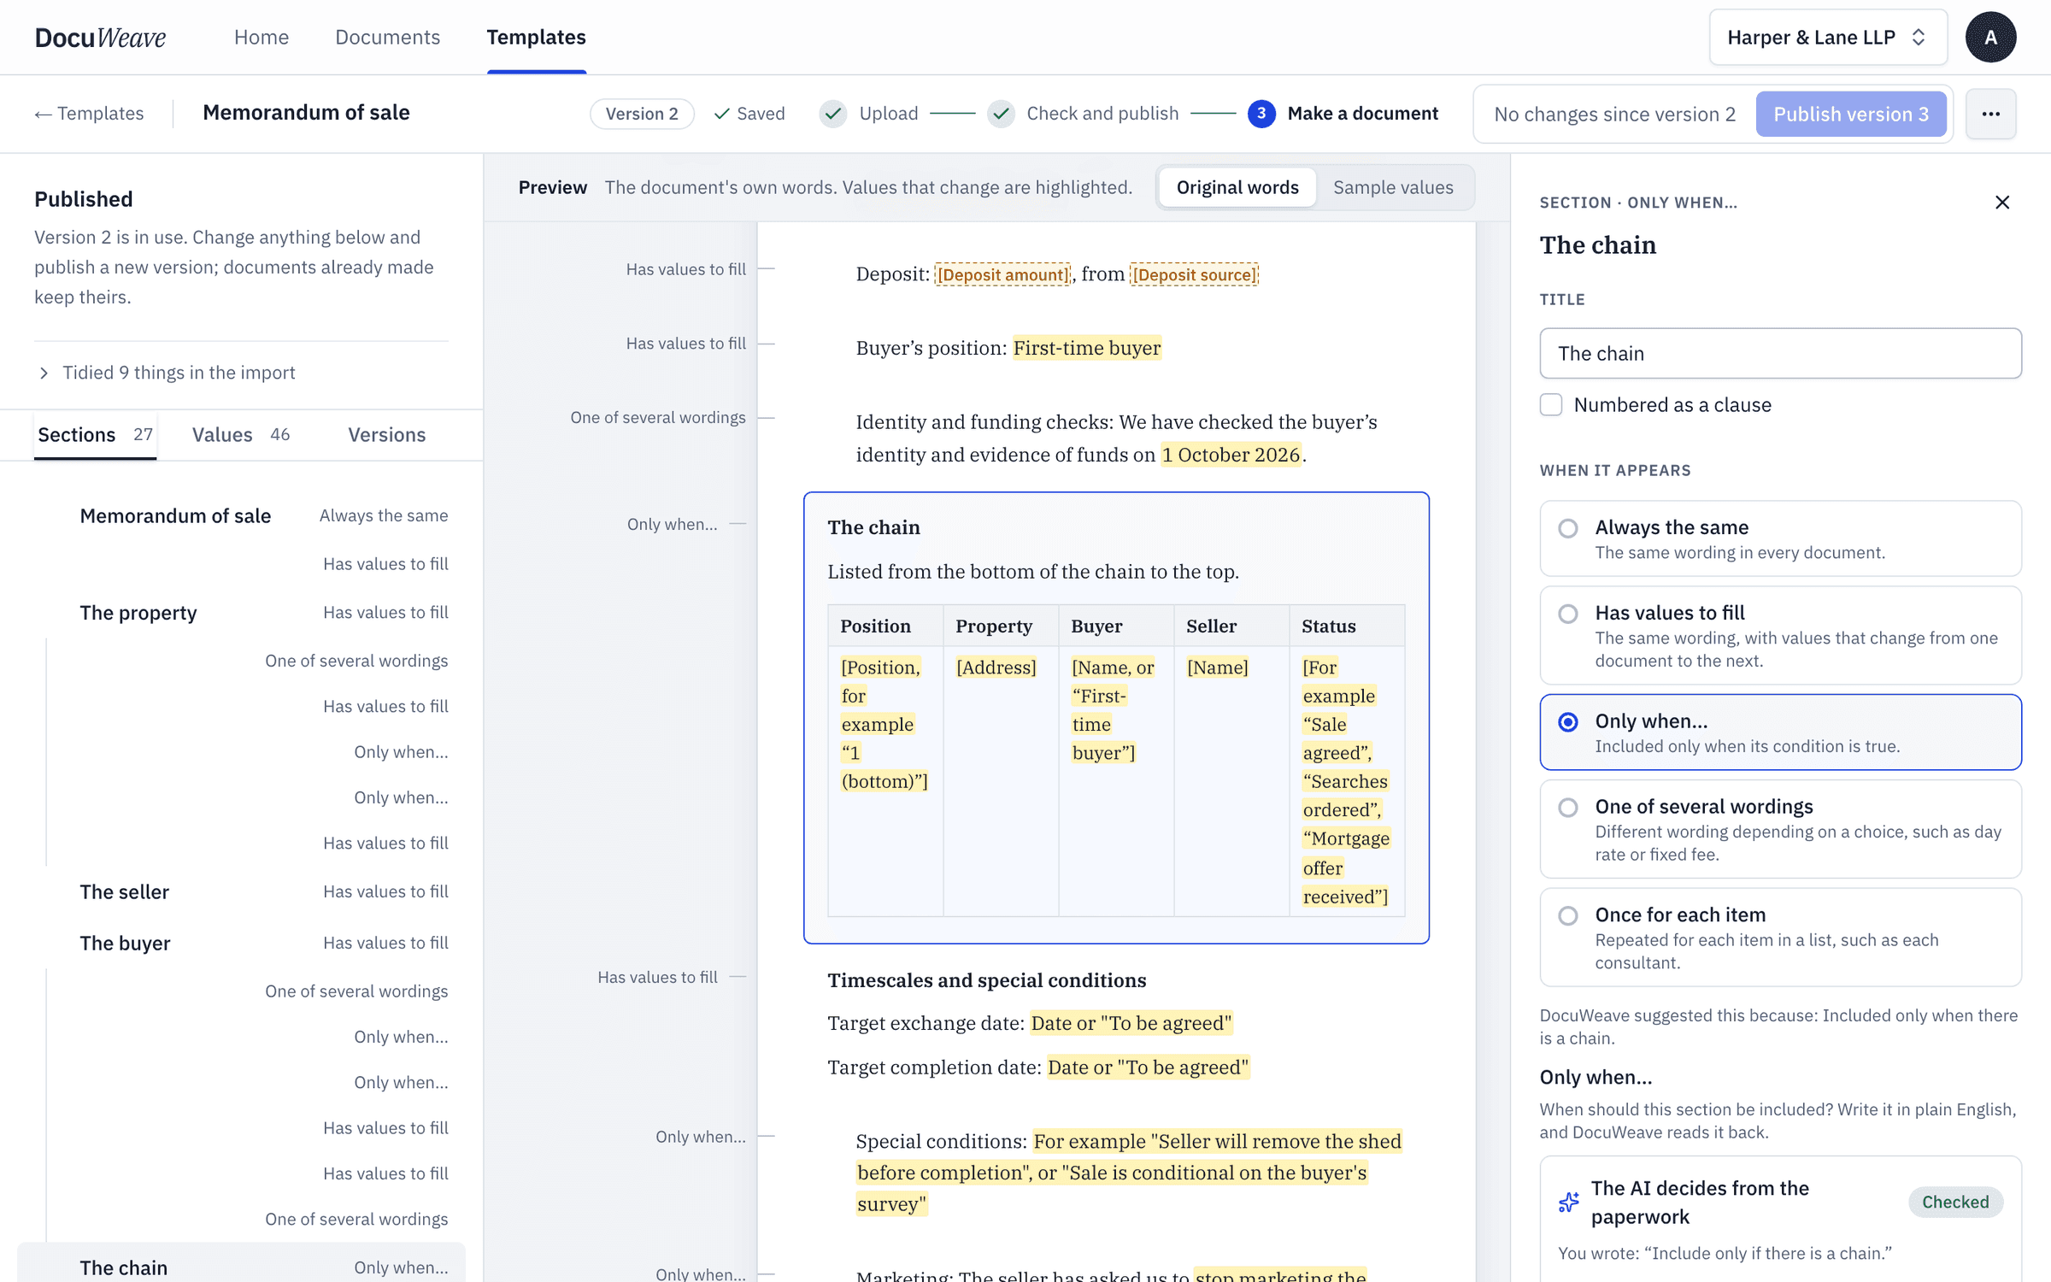Choose One of several wordings option
The width and height of the screenshot is (2051, 1282).
(1780, 829)
